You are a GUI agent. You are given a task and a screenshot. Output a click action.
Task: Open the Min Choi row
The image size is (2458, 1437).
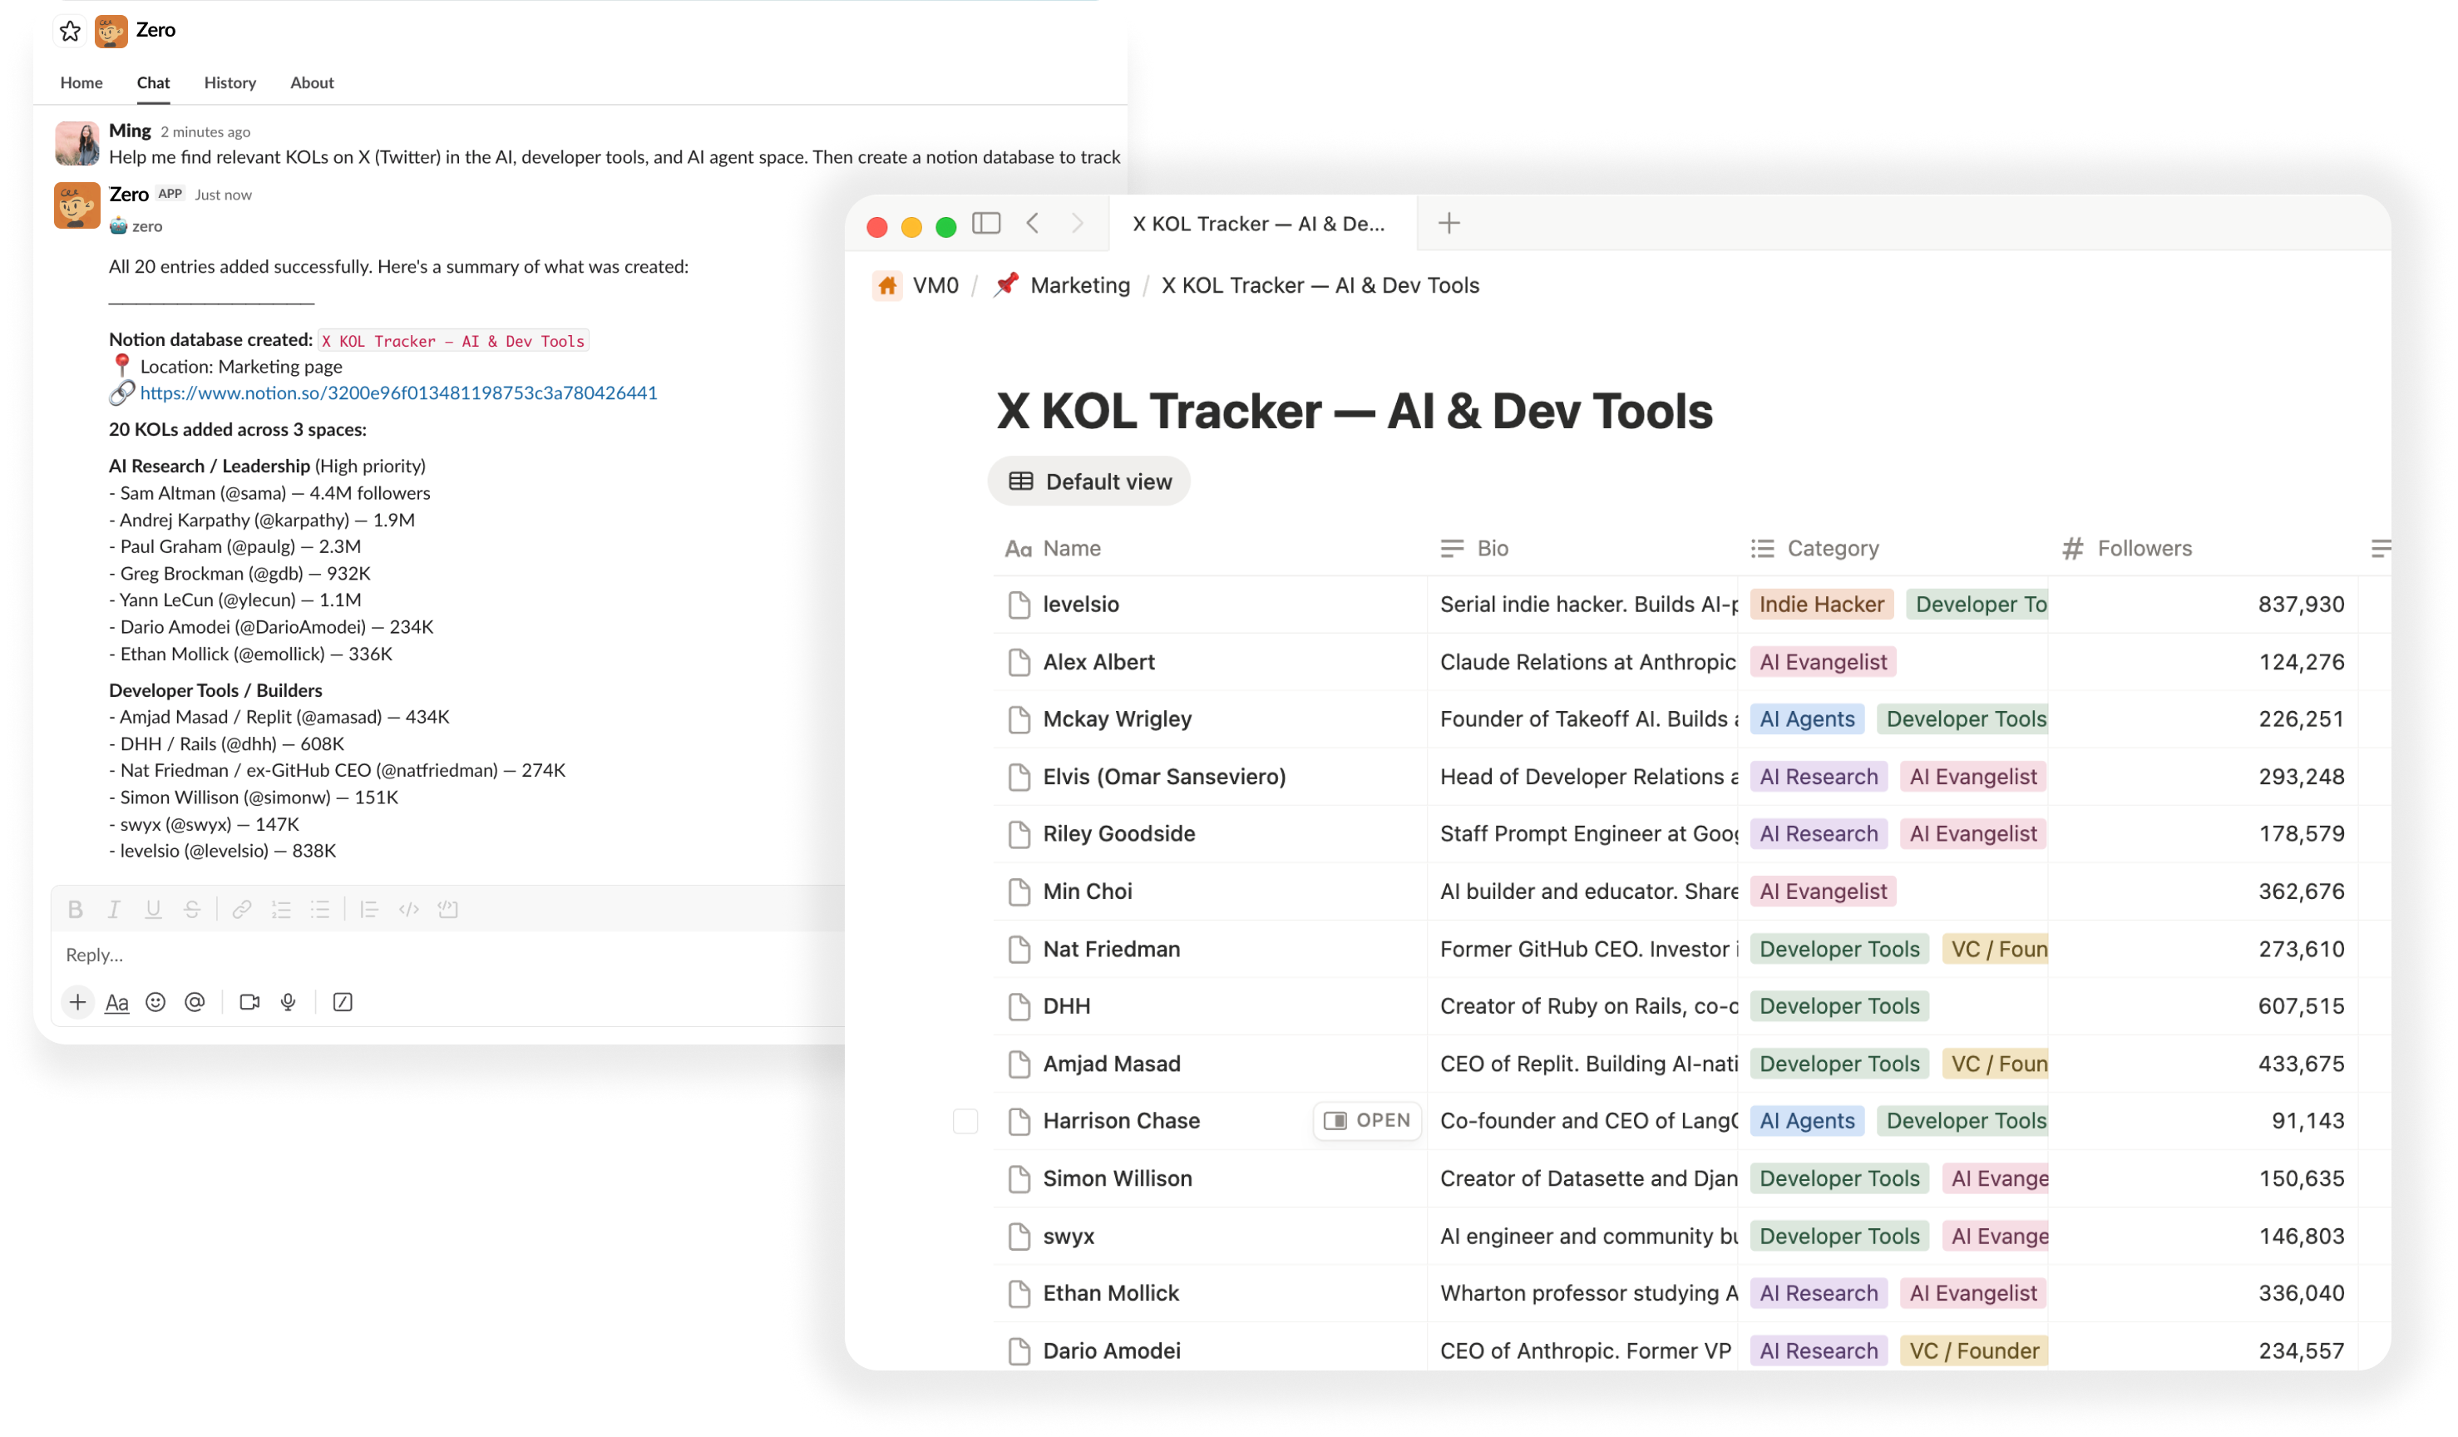pyautogui.click(x=1088, y=891)
